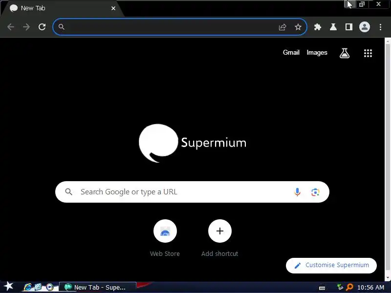Click the Search Google or type a URL box
Viewport: 391px width, 293px height.
[x=192, y=192]
